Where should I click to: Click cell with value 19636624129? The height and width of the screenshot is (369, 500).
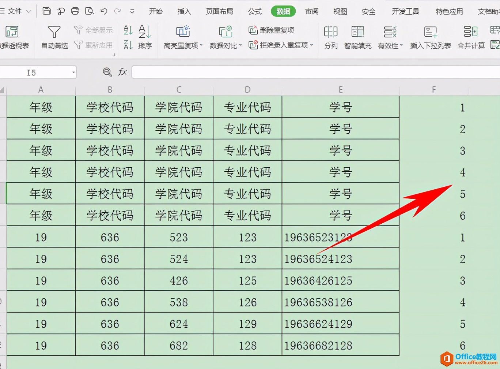click(x=340, y=324)
